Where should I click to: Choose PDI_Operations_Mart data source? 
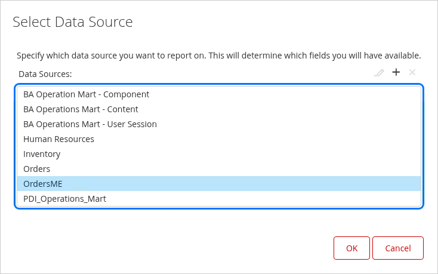64,199
